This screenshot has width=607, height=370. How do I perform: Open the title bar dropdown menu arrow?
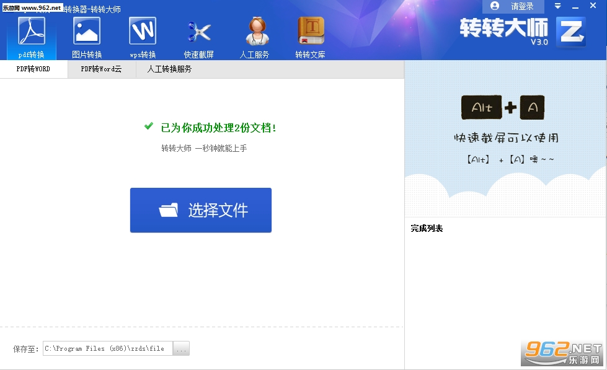pyautogui.click(x=558, y=6)
